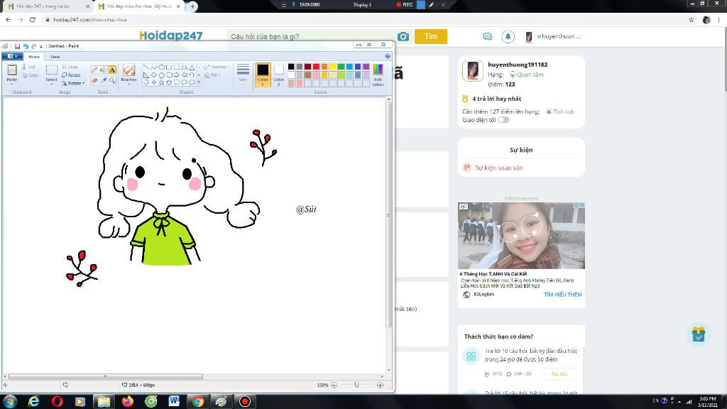Click the Copy command in Clipboard group

tap(31, 75)
